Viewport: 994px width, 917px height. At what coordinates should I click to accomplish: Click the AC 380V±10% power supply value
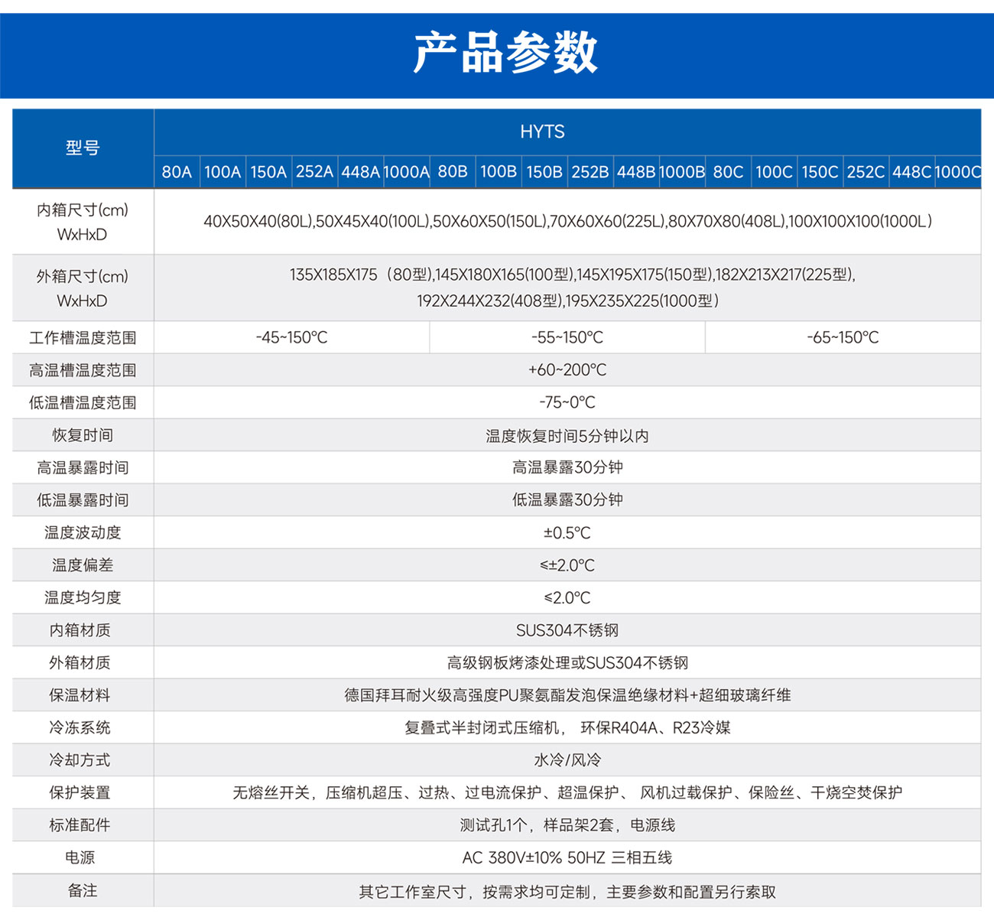tap(567, 858)
